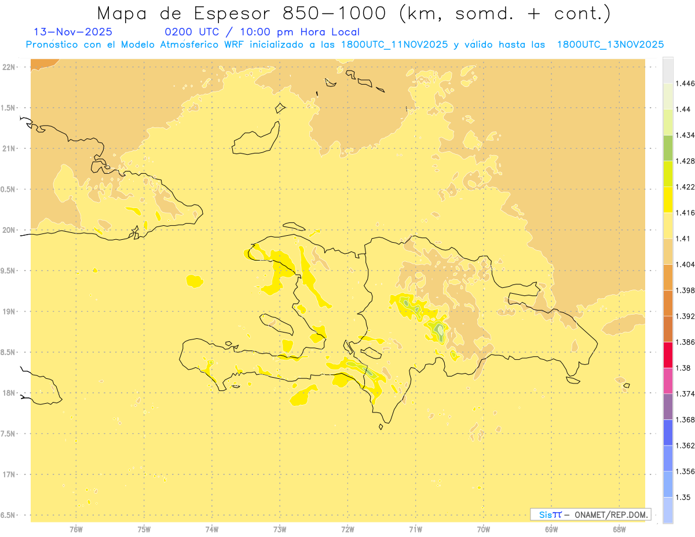Click the 22N latitude label

point(9,67)
